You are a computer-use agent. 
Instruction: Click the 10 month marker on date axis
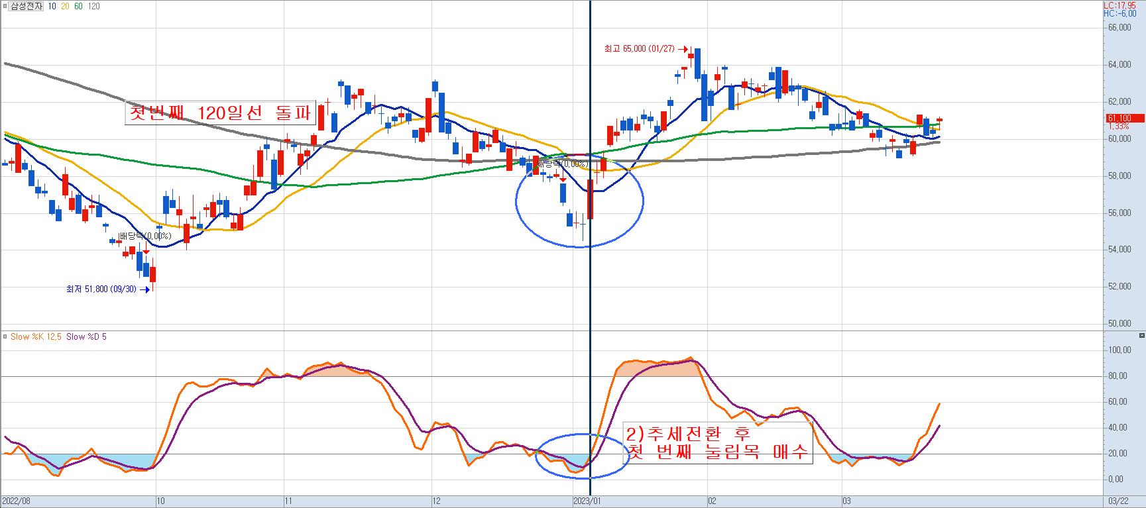pos(160,501)
